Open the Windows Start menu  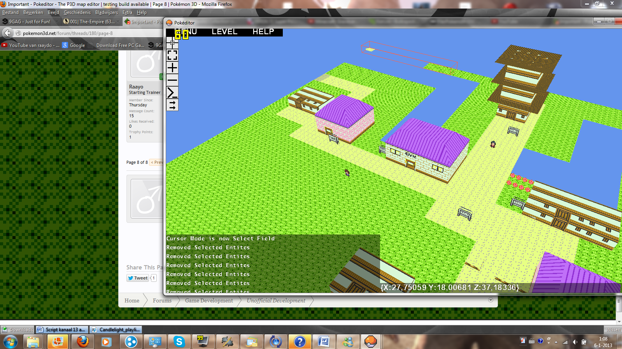11,342
